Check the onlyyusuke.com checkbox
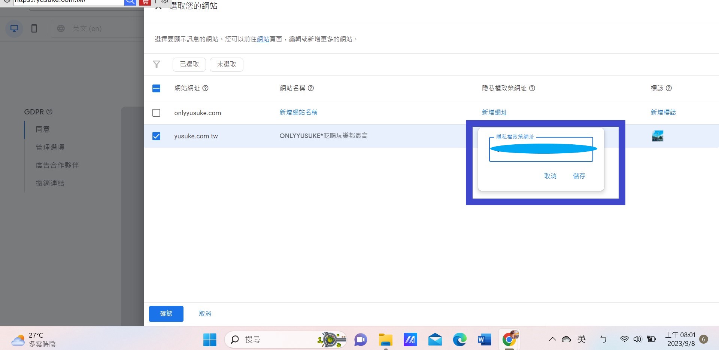The width and height of the screenshot is (719, 350). tap(156, 113)
